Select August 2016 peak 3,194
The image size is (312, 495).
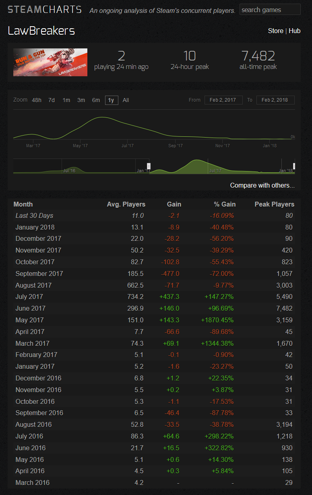point(285,425)
